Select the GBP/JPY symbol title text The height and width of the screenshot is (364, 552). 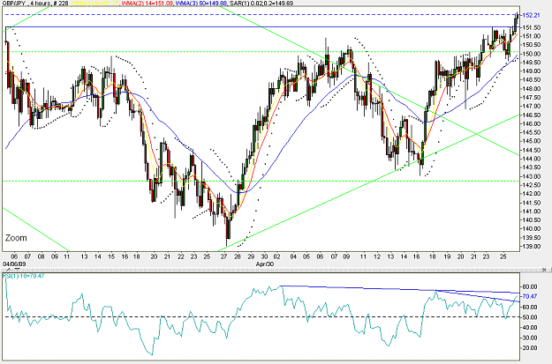coord(14,4)
